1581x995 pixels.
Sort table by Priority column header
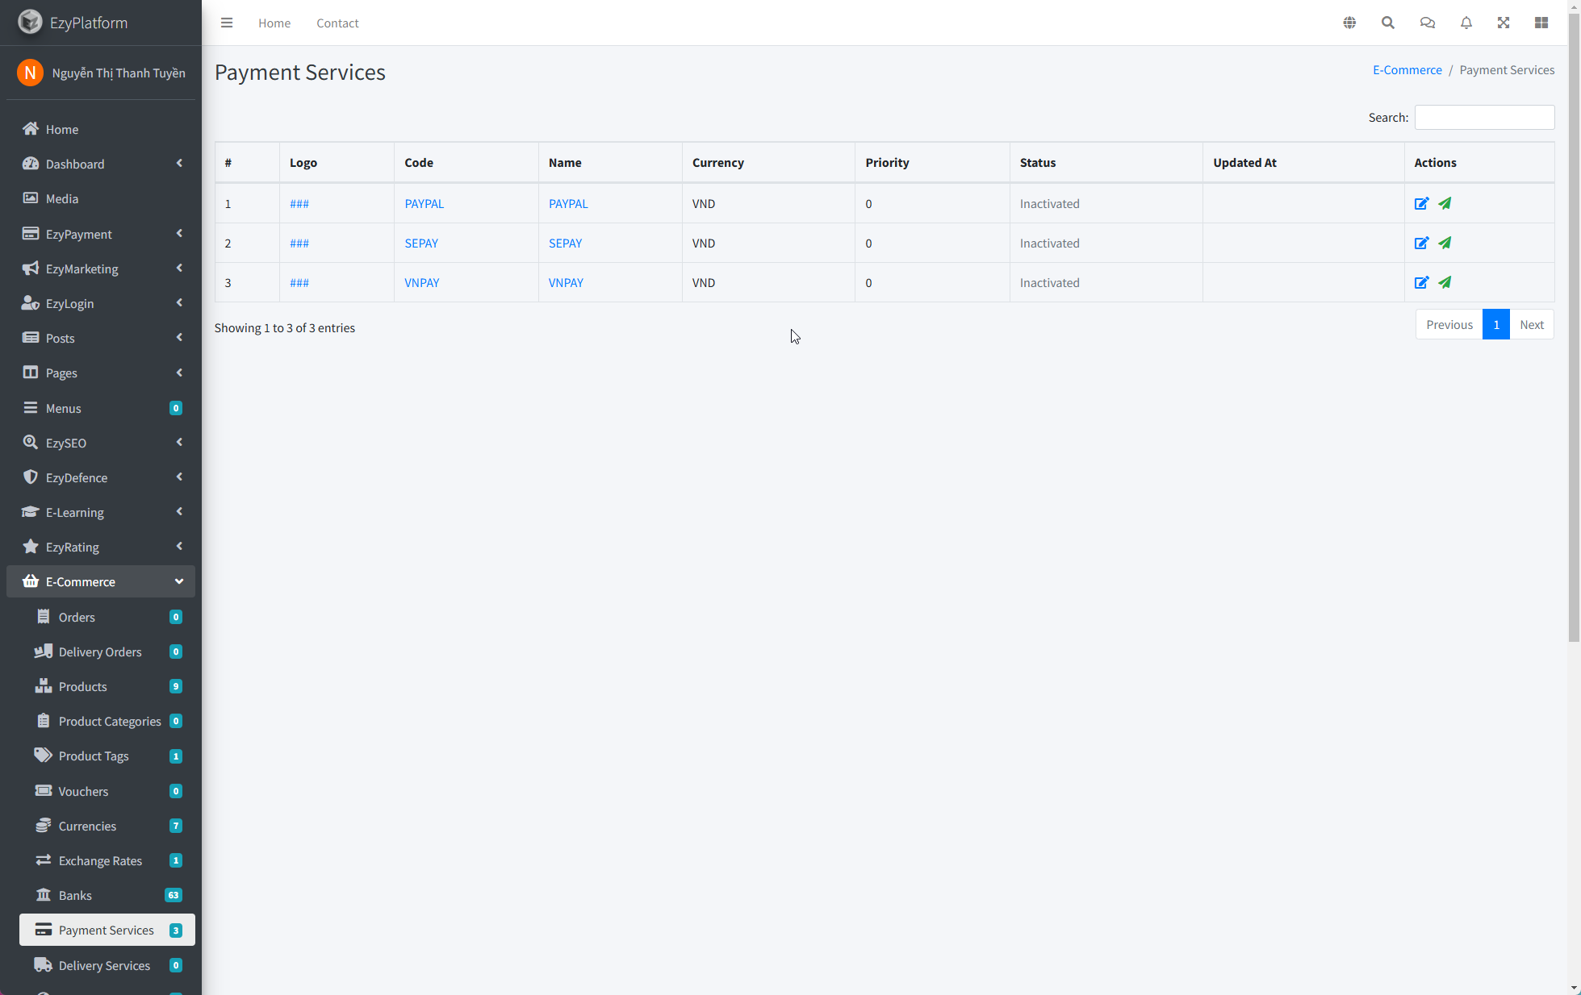[x=887, y=162]
